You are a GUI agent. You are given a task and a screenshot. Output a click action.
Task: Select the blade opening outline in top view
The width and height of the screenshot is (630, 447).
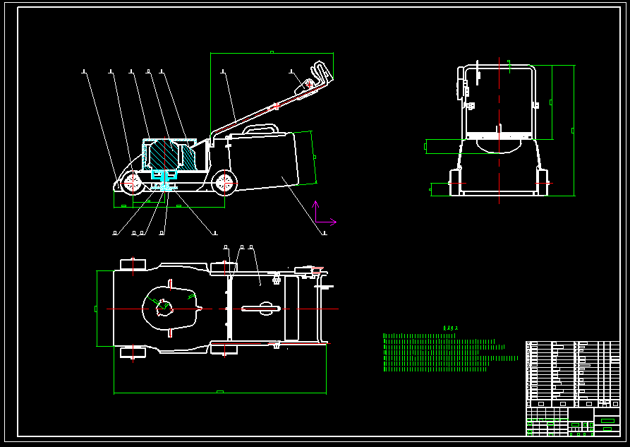pos(171,309)
